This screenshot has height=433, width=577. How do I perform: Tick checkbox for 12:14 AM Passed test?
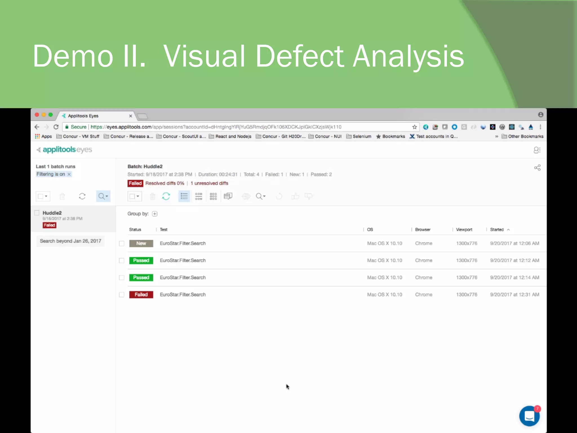[x=122, y=278]
